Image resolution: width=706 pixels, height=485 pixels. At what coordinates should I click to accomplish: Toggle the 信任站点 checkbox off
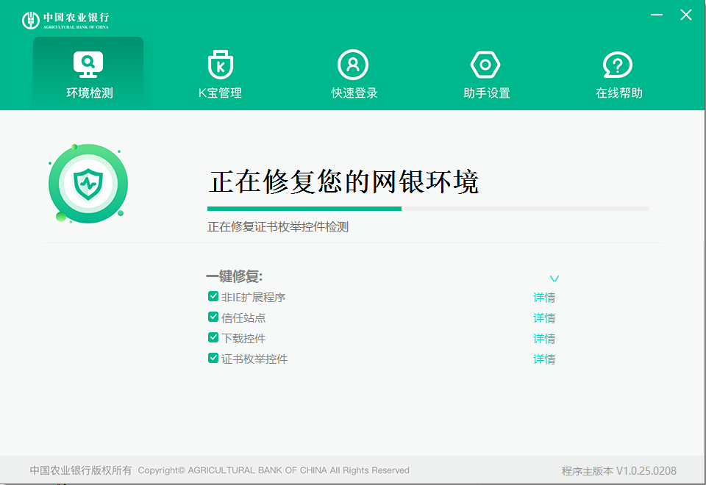click(x=213, y=317)
